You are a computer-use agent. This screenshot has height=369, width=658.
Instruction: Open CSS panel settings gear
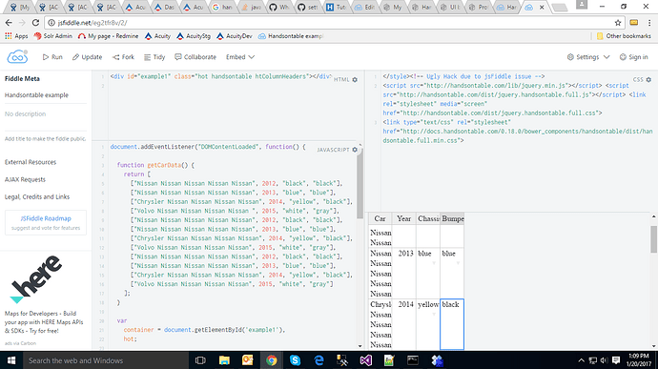pos(648,80)
